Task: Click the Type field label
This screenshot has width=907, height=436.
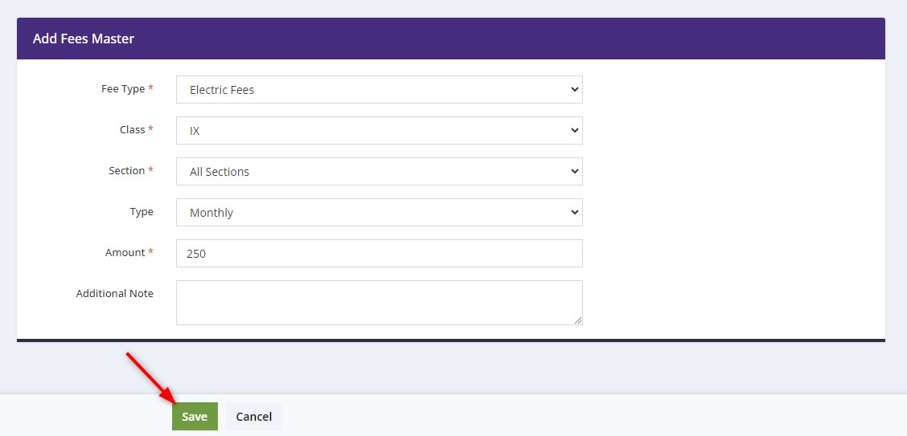Action: coord(142,212)
